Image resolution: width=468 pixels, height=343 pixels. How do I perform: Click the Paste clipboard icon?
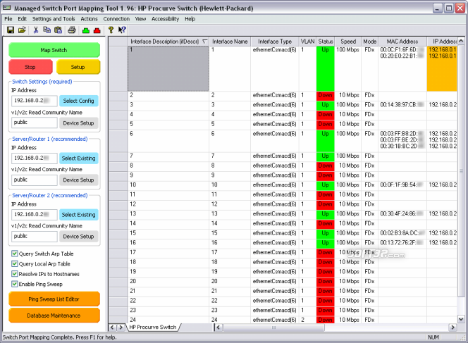[58, 30]
